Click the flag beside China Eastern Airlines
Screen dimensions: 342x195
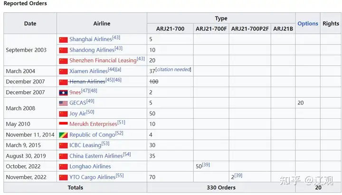tap(63, 156)
